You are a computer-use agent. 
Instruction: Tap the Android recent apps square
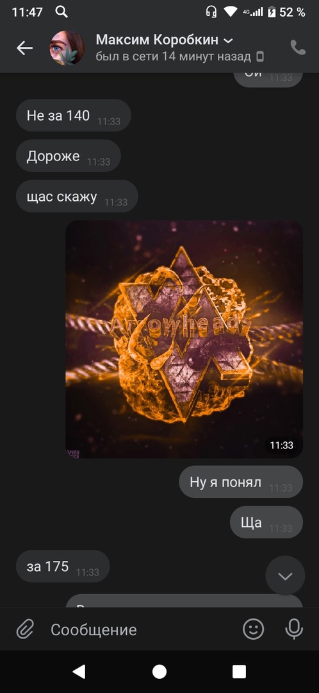(x=239, y=671)
